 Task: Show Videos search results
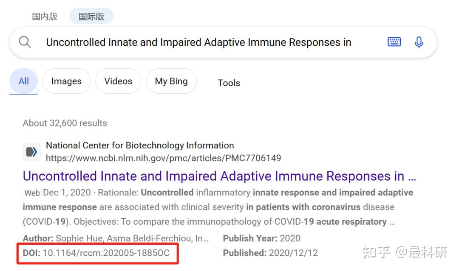118,81
